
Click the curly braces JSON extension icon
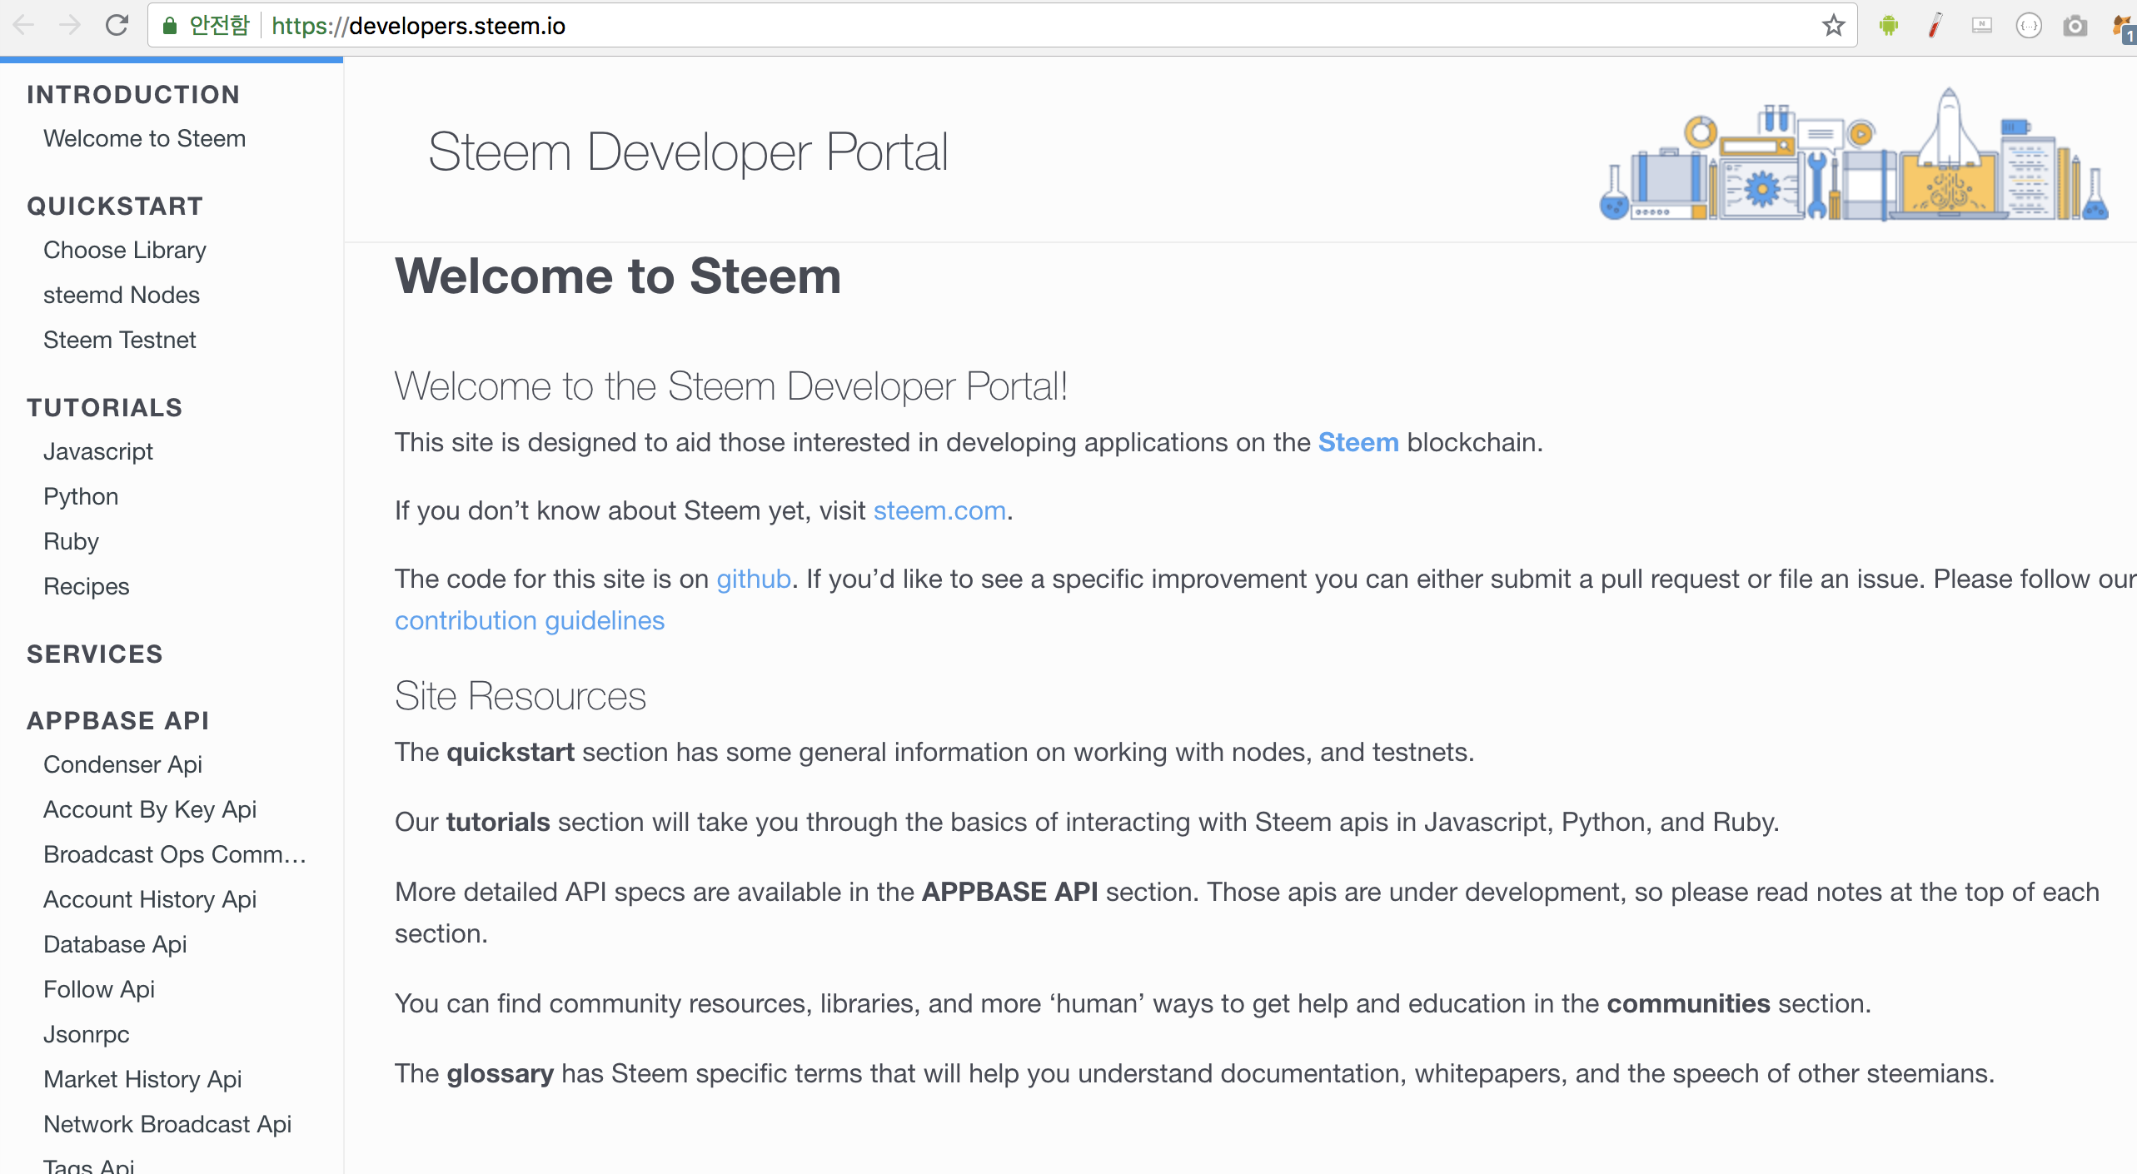[2029, 26]
